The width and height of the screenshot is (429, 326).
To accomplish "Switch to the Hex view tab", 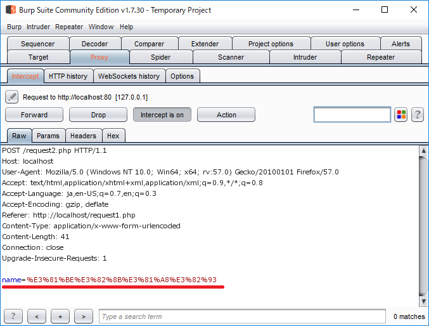I will pyautogui.click(x=113, y=136).
